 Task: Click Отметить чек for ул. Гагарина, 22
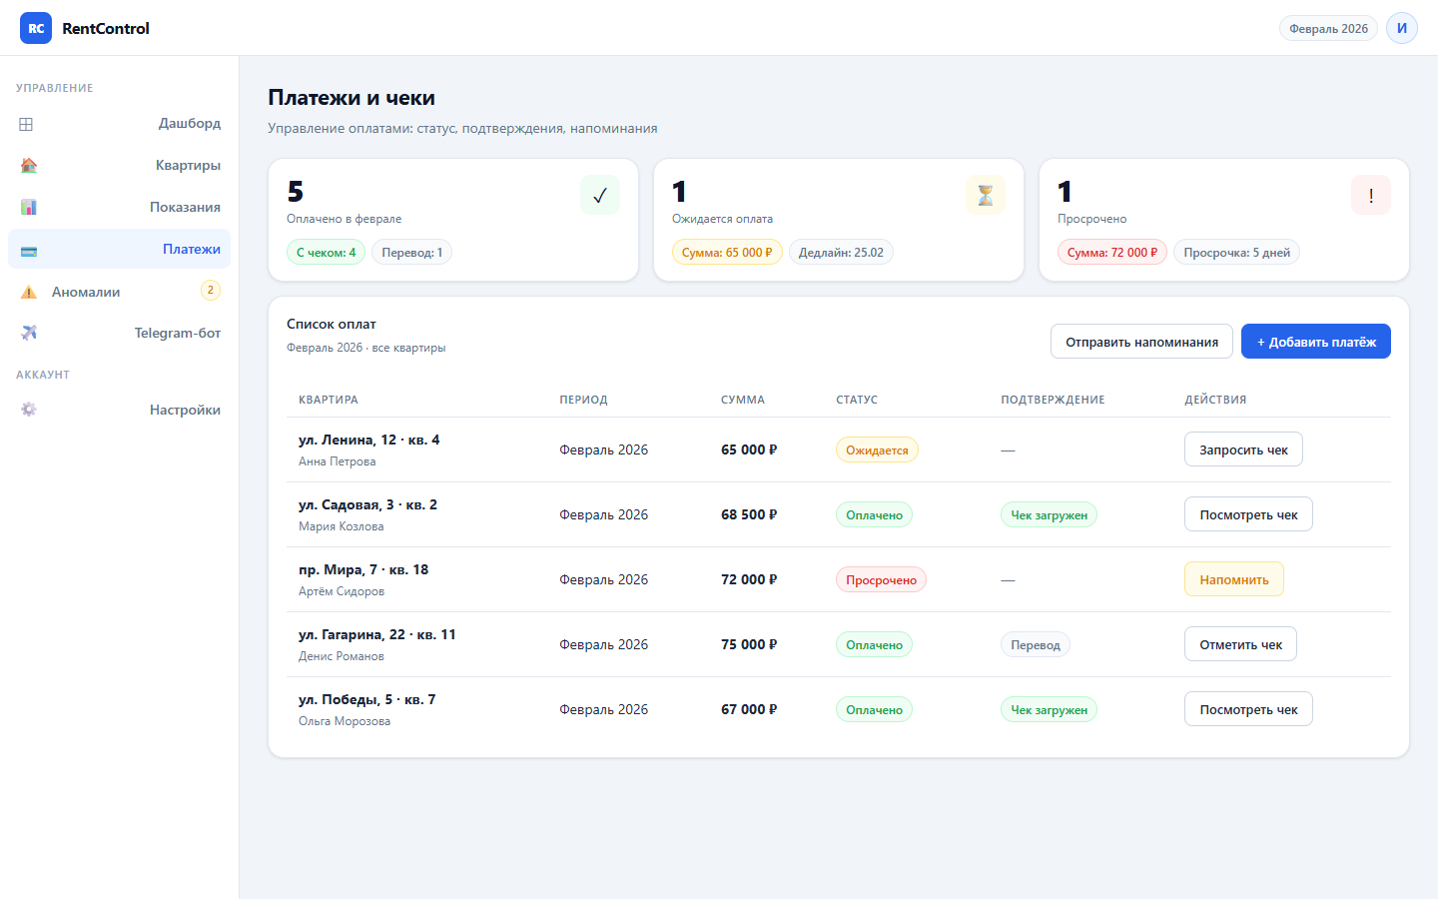click(x=1240, y=644)
